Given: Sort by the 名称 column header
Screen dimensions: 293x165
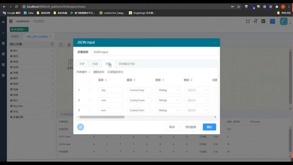Looking at the screenshot, I should click(x=102, y=80).
